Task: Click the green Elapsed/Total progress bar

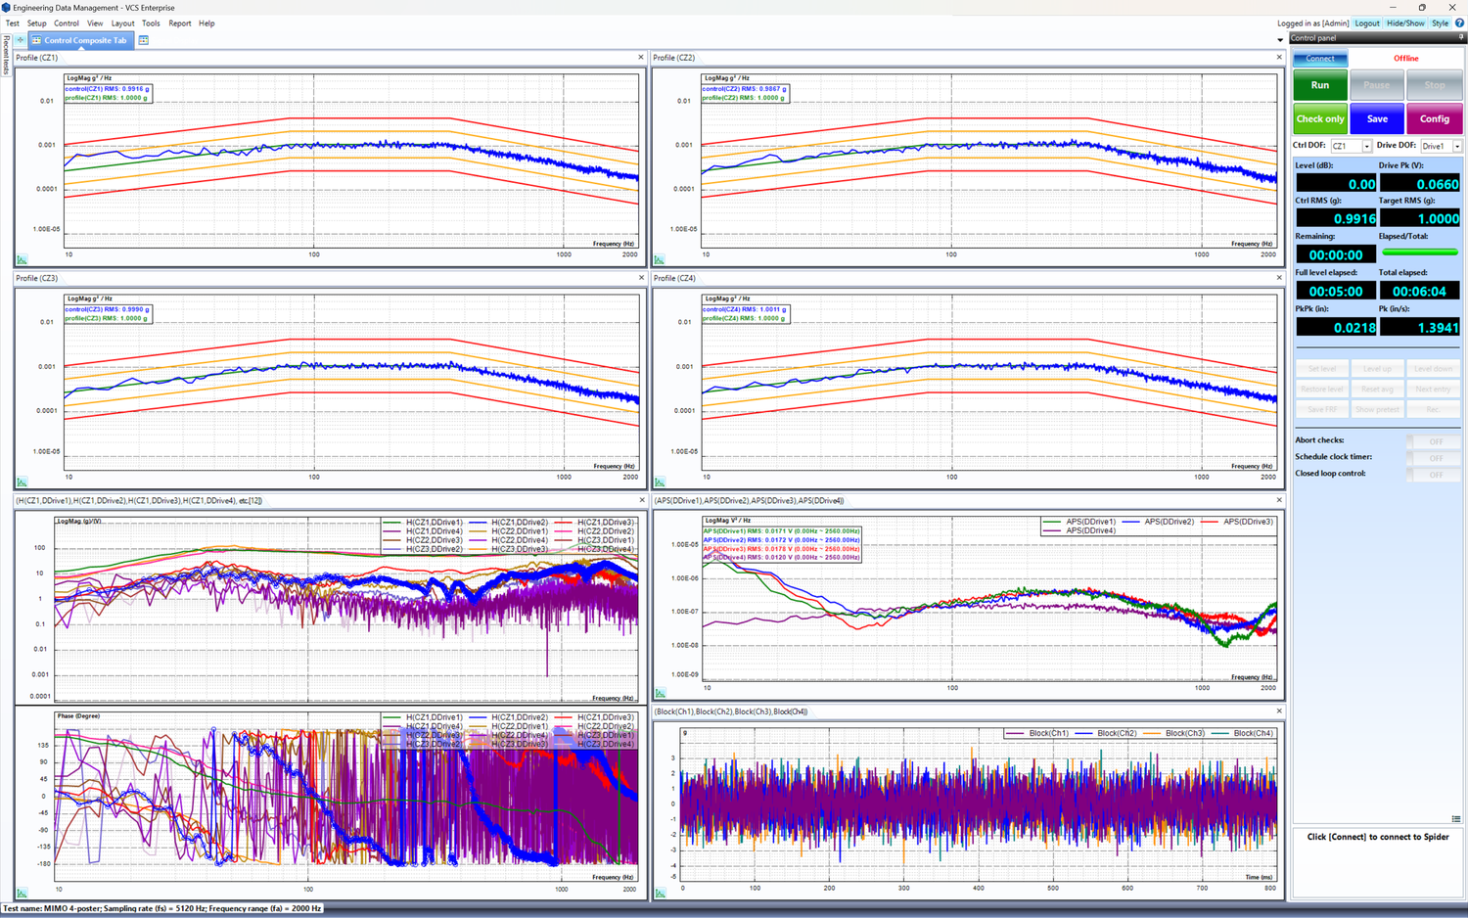Action: click(x=1420, y=252)
